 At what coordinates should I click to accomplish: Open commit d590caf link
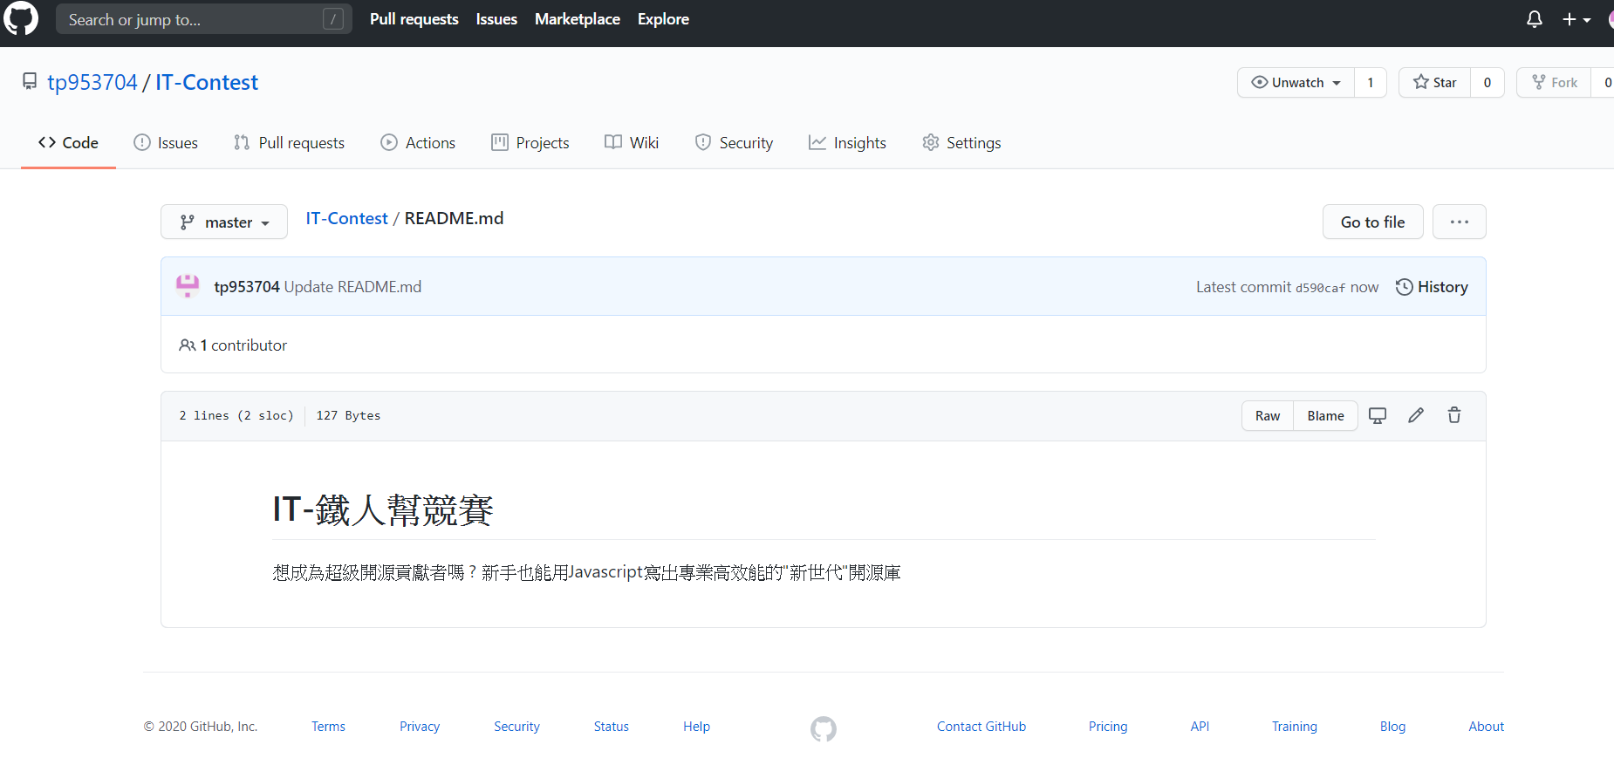[1320, 288]
